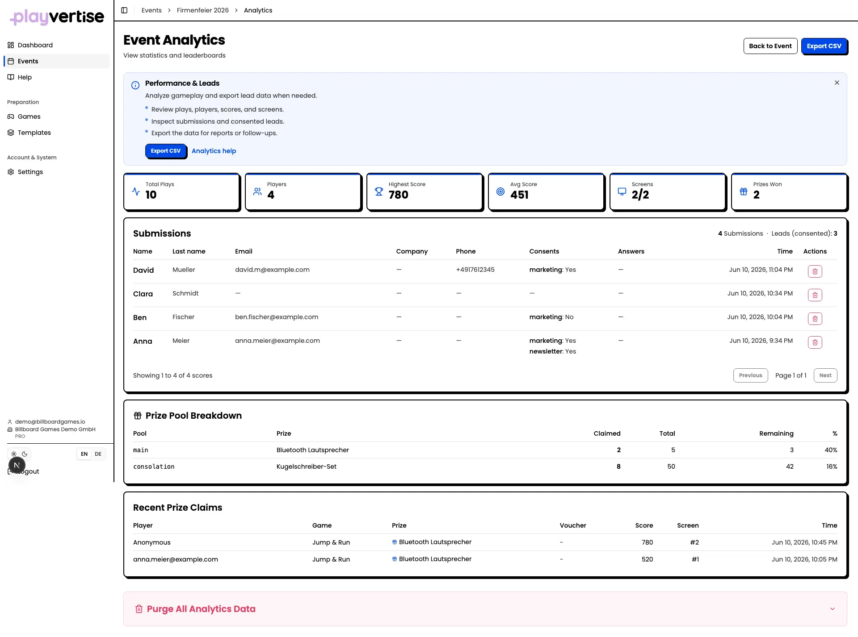Click the Highest Score trophy icon
858x637 pixels.
[x=379, y=192]
